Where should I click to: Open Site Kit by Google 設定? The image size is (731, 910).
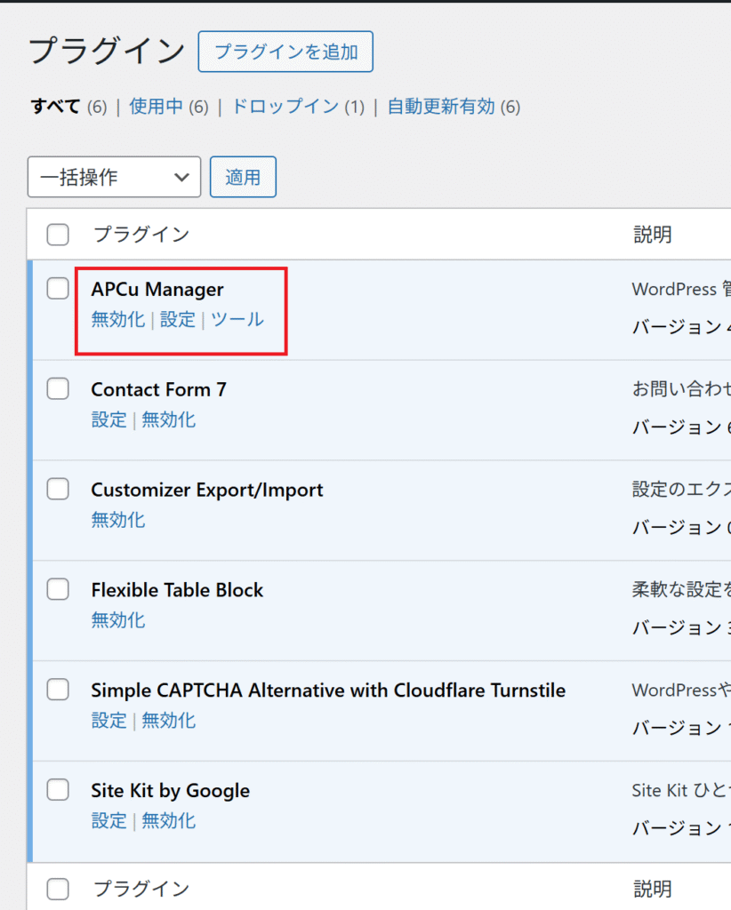(x=108, y=821)
